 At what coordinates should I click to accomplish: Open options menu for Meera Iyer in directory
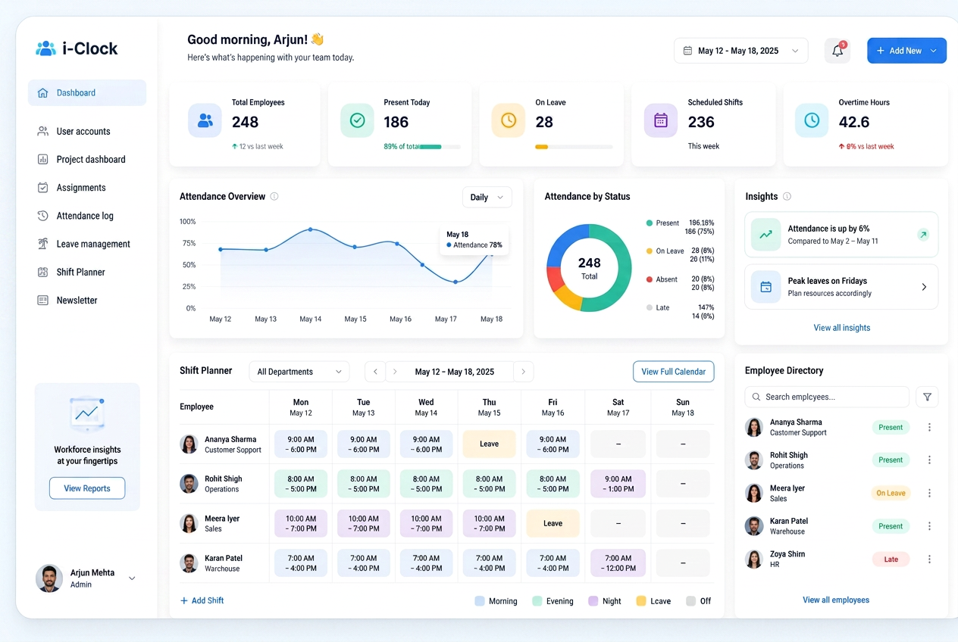pos(929,493)
